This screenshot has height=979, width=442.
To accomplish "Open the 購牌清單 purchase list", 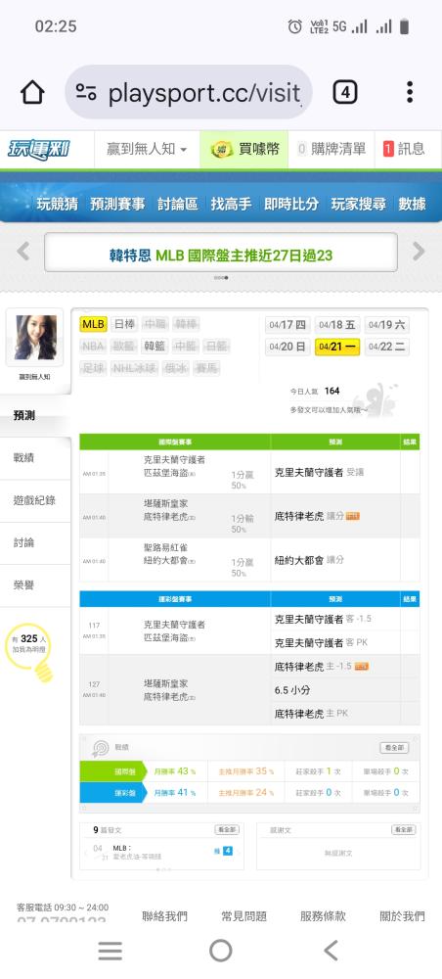I will click(x=331, y=149).
